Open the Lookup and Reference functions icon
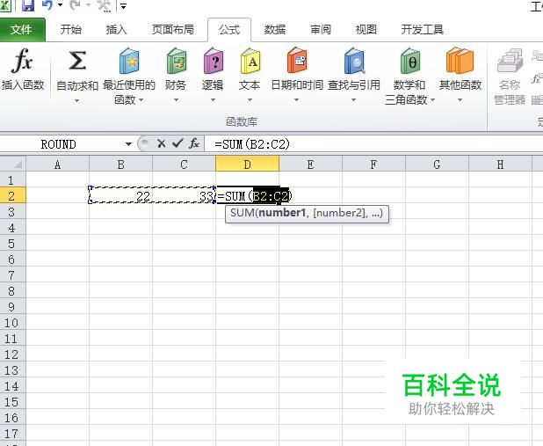This screenshot has height=446, width=543. [x=354, y=61]
